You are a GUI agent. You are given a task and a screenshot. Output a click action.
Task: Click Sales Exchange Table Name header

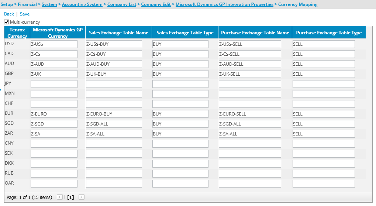pos(119,32)
